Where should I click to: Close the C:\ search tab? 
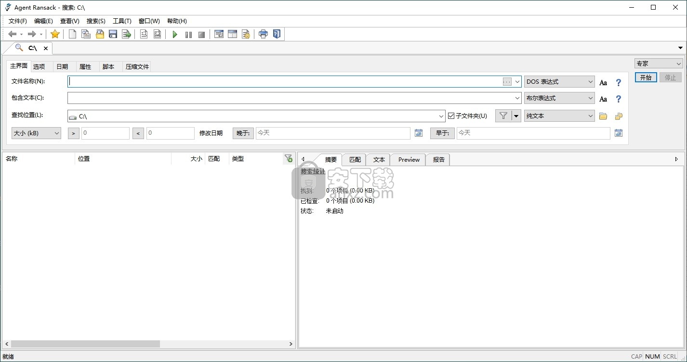pyautogui.click(x=46, y=48)
